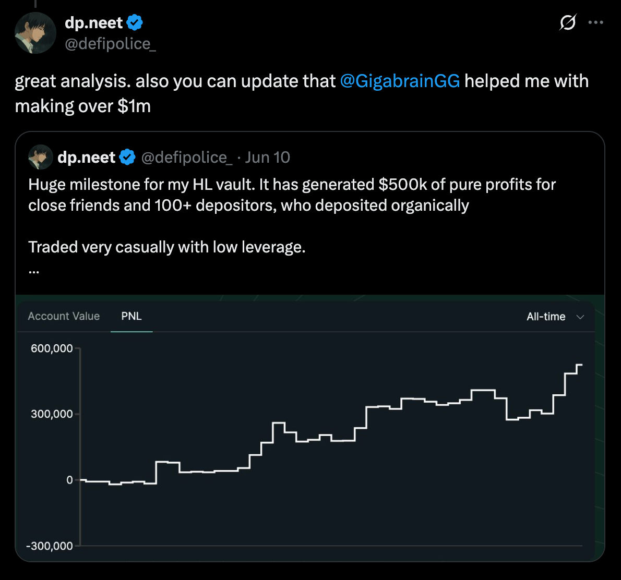Click the verified badge in the quoted tweet

click(x=128, y=156)
